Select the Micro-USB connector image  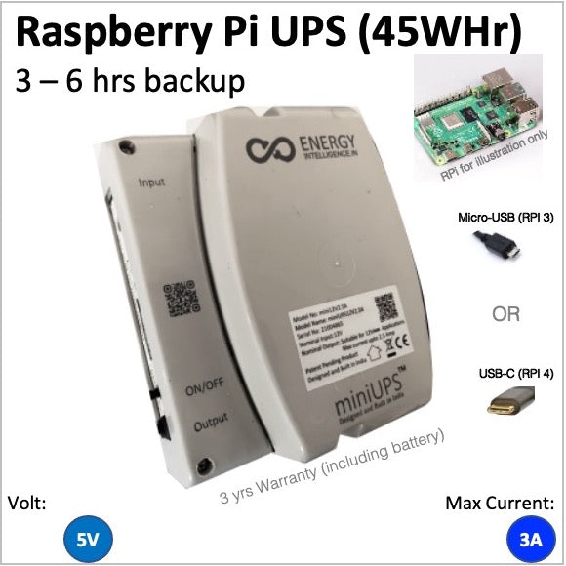(498, 245)
